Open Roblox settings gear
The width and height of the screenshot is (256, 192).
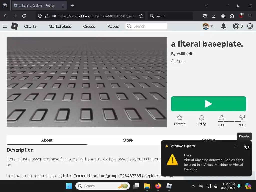coord(250,26)
